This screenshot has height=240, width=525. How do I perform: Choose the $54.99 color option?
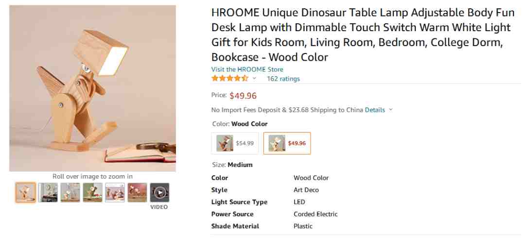click(235, 143)
